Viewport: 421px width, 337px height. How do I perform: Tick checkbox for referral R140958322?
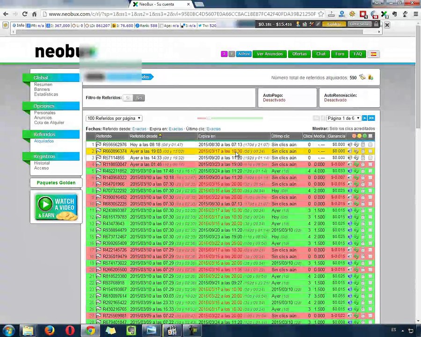[370, 177]
